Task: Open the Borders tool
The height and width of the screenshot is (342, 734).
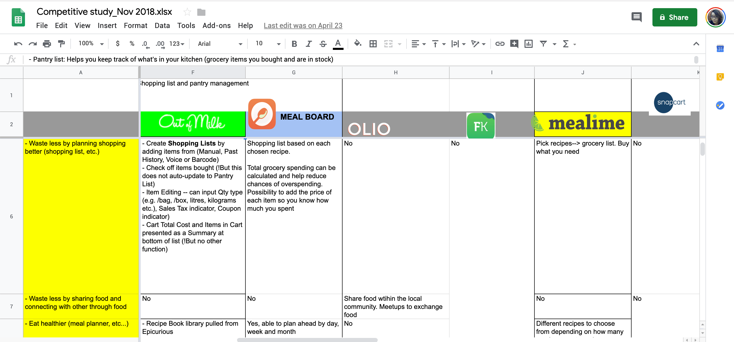Action: (373, 44)
